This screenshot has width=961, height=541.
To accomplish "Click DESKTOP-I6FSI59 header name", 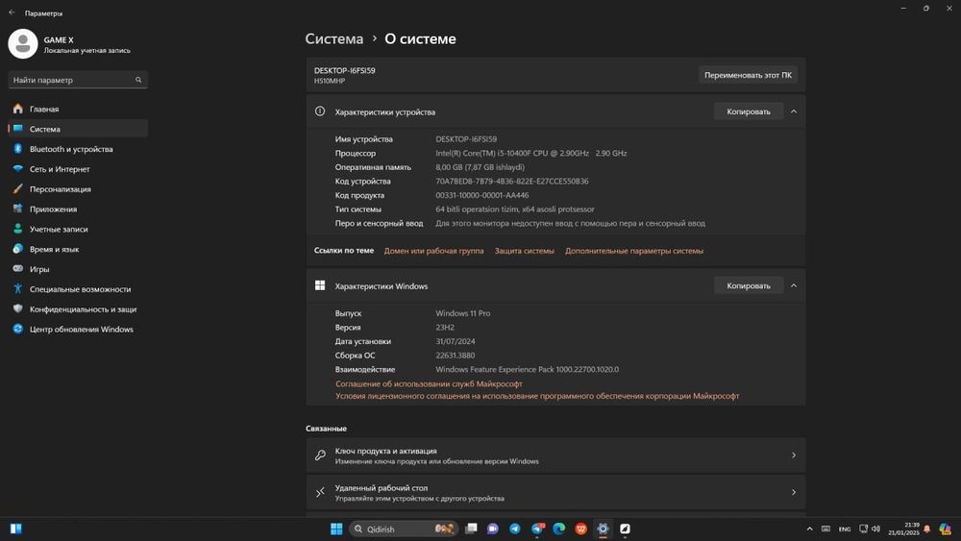I will (x=344, y=70).
